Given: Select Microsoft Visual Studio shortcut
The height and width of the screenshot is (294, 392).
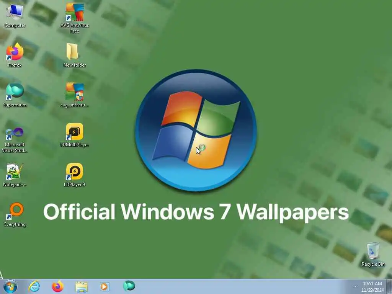Looking at the screenshot, I should click(x=15, y=139).
